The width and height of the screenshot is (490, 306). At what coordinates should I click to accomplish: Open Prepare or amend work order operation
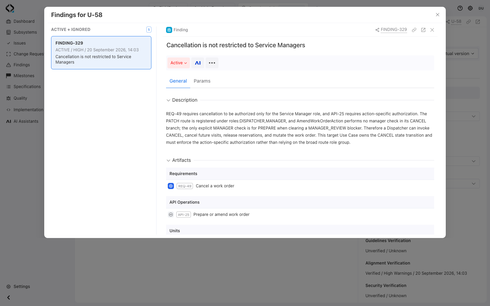(x=222, y=215)
